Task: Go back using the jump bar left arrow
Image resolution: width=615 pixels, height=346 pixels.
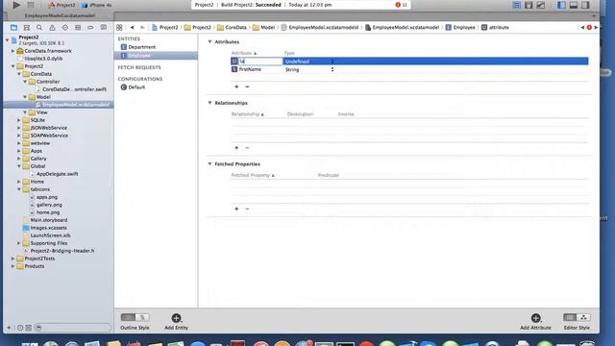Action: pyautogui.click(x=133, y=28)
